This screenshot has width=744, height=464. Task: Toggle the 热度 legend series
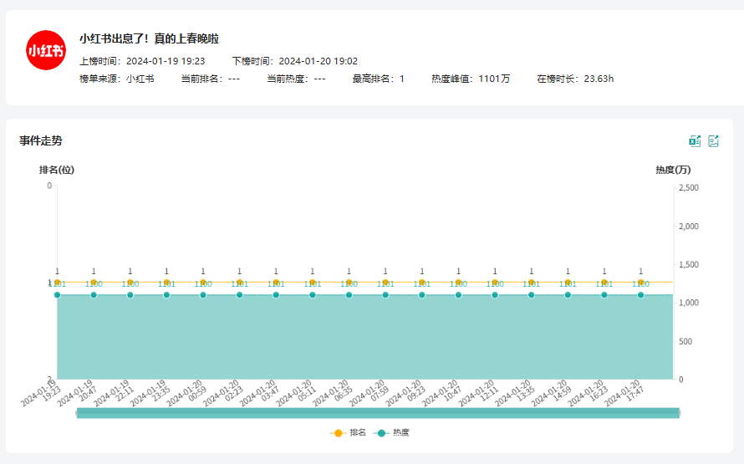pyautogui.click(x=391, y=433)
